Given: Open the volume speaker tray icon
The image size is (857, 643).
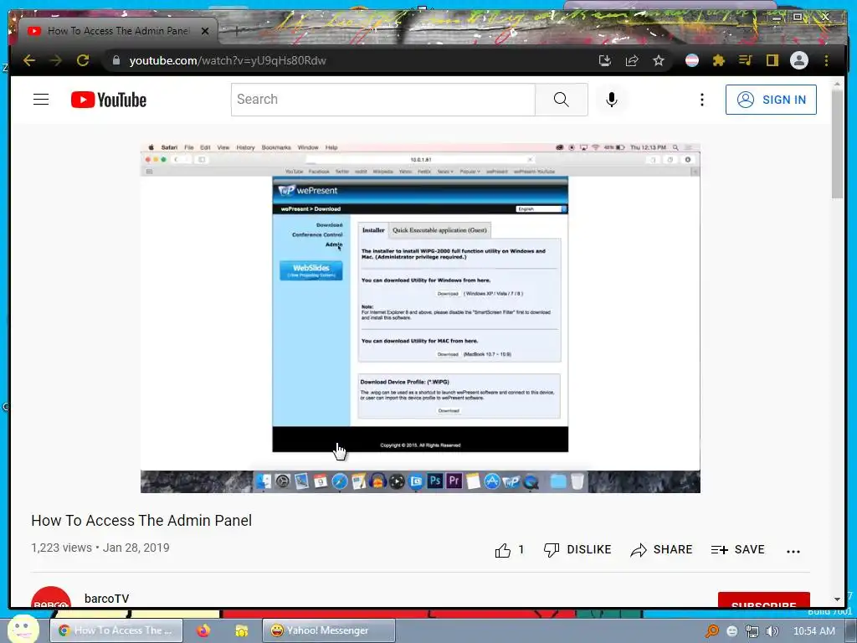Looking at the screenshot, I should point(772,631).
